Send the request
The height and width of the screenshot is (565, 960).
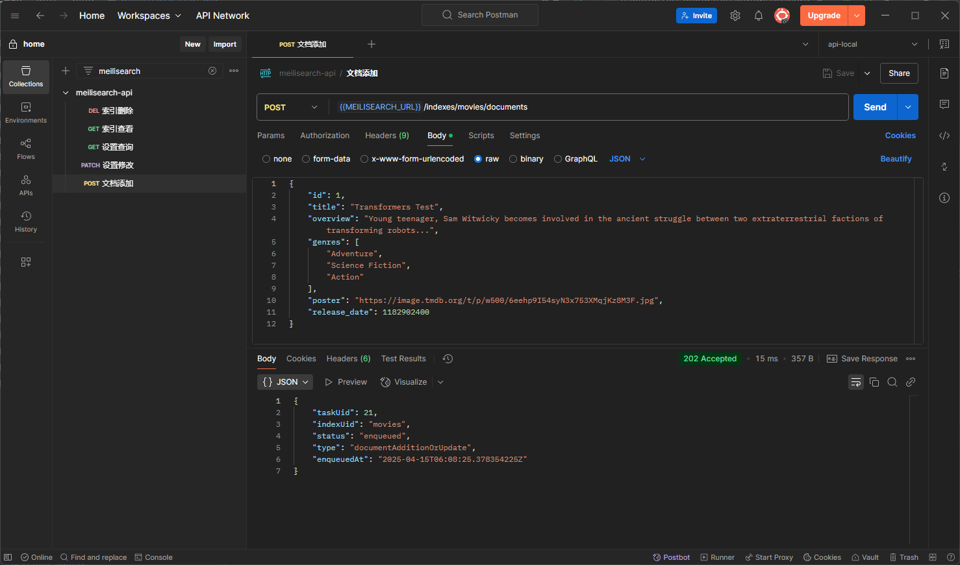tap(874, 106)
